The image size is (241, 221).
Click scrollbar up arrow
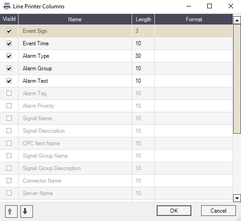237,20
